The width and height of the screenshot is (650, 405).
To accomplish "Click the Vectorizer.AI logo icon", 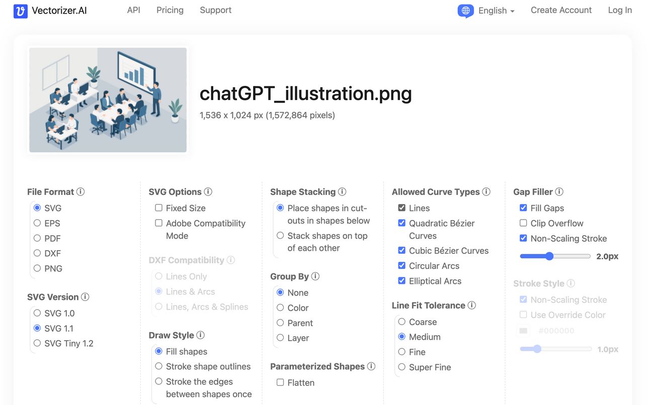I will click(21, 11).
